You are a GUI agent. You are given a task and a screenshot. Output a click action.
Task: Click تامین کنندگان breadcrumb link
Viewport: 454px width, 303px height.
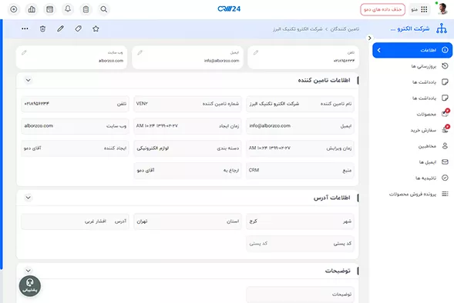[x=345, y=29]
